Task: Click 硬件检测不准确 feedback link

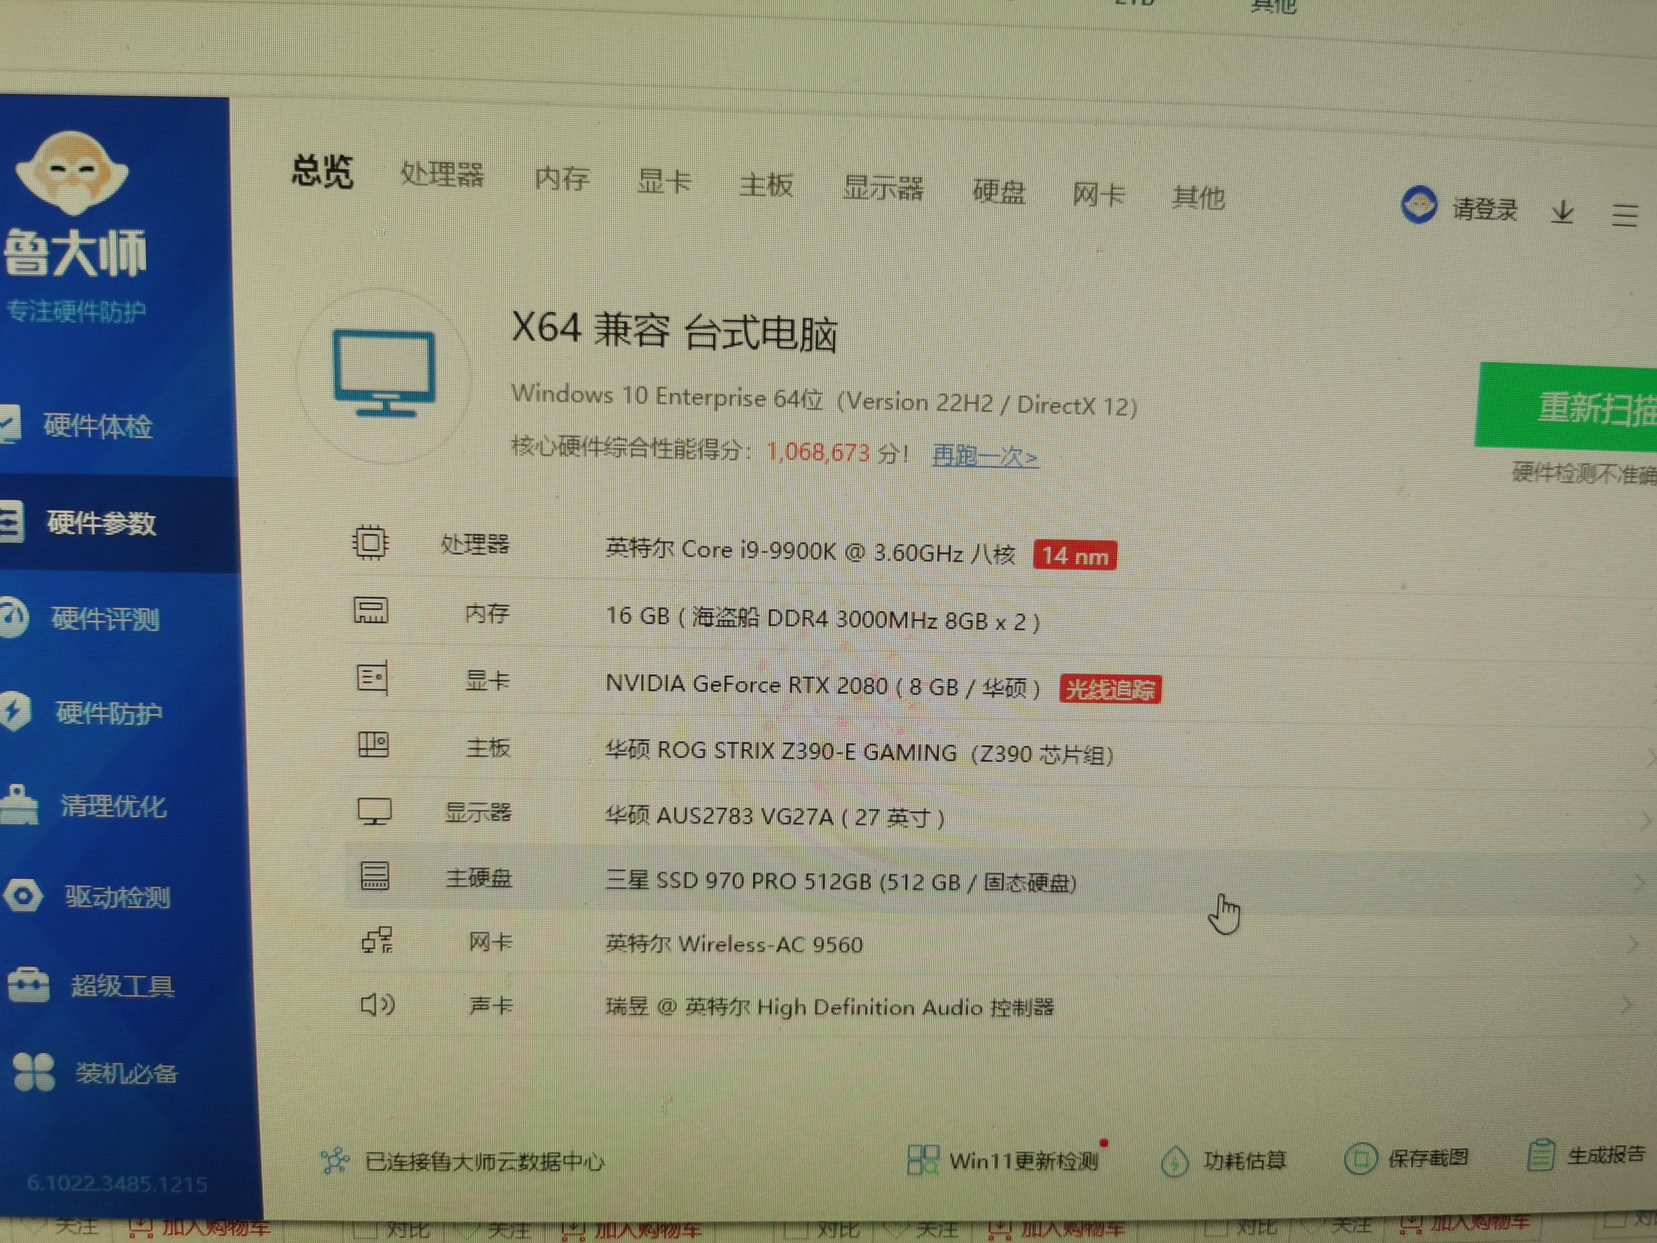Action: pyautogui.click(x=1584, y=473)
